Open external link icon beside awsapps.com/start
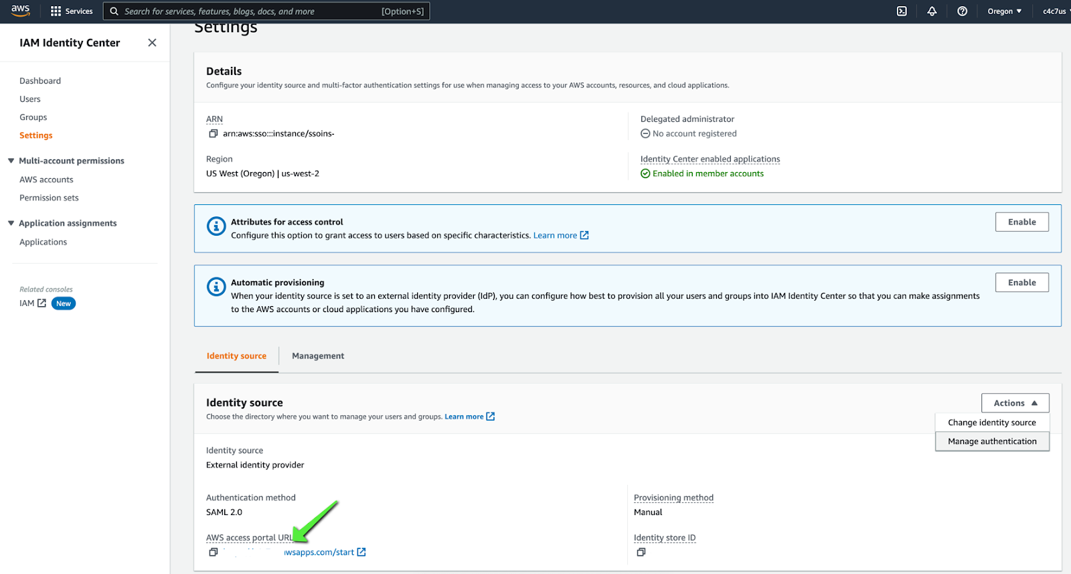The width and height of the screenshot is (1071, 574). [x=361, y=552]
